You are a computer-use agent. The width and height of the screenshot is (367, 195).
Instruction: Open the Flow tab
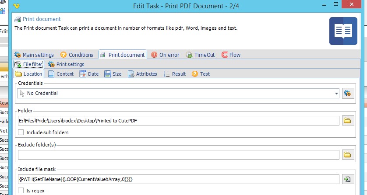(231, 55)
